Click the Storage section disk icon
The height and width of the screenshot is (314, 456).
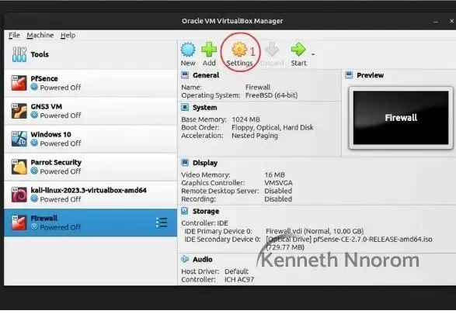point(185,211)
